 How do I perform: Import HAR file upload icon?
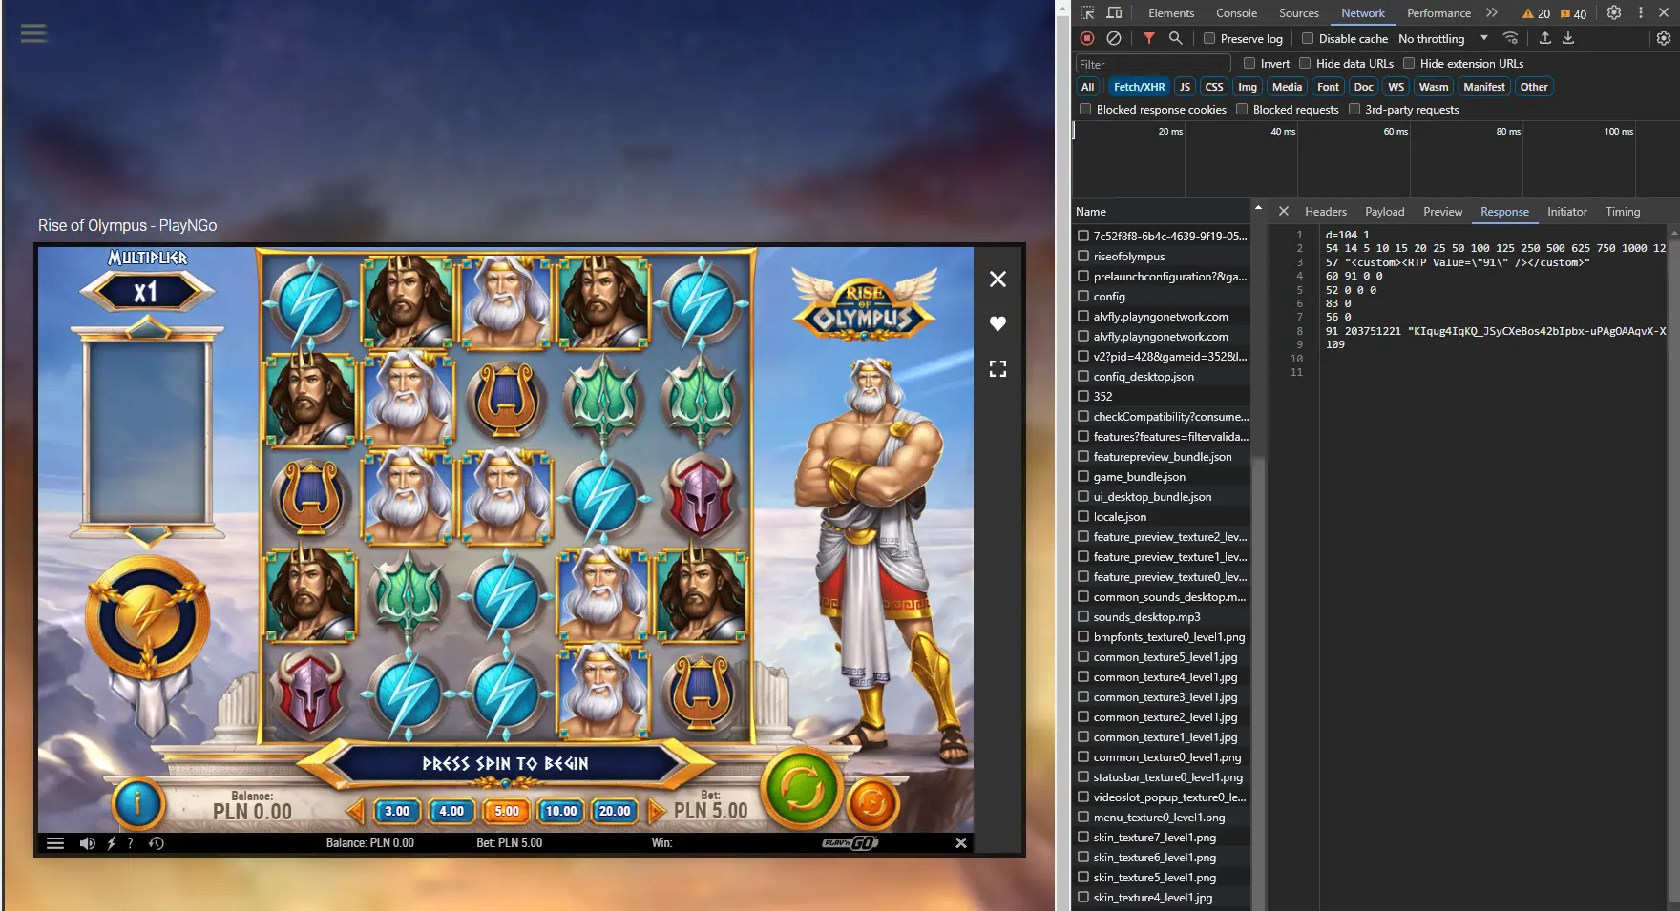[x=1545, y=38]
